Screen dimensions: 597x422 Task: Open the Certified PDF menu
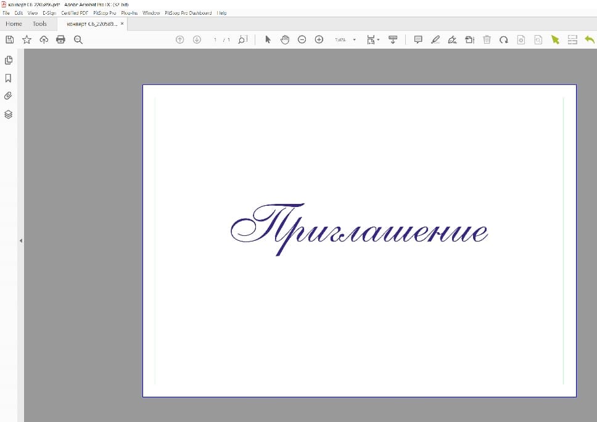75,13
